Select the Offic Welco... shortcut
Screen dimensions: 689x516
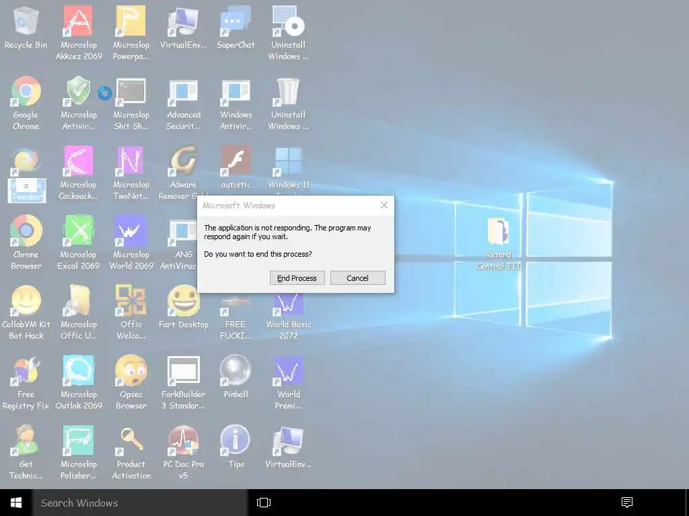[x=131, y=300]
